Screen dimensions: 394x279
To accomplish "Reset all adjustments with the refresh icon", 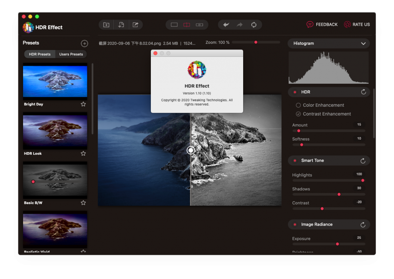I will pyautogui.click(x=254, y=25).
